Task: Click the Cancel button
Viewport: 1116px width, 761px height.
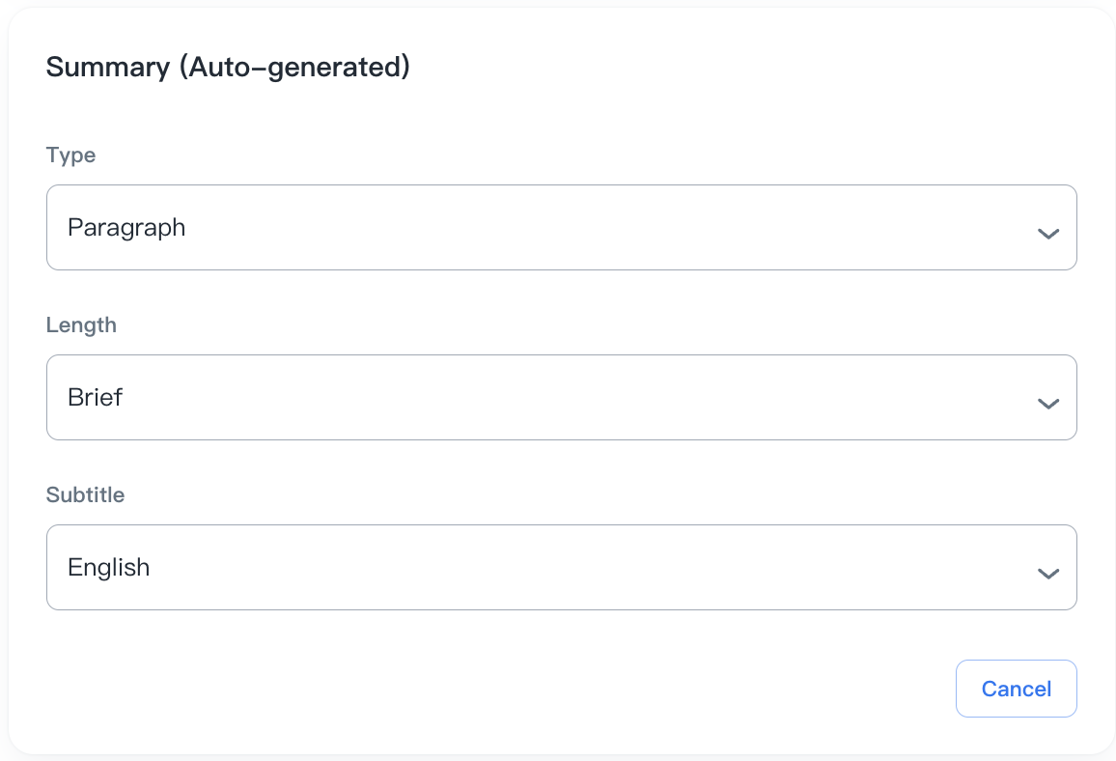Action: point(1016,689)
